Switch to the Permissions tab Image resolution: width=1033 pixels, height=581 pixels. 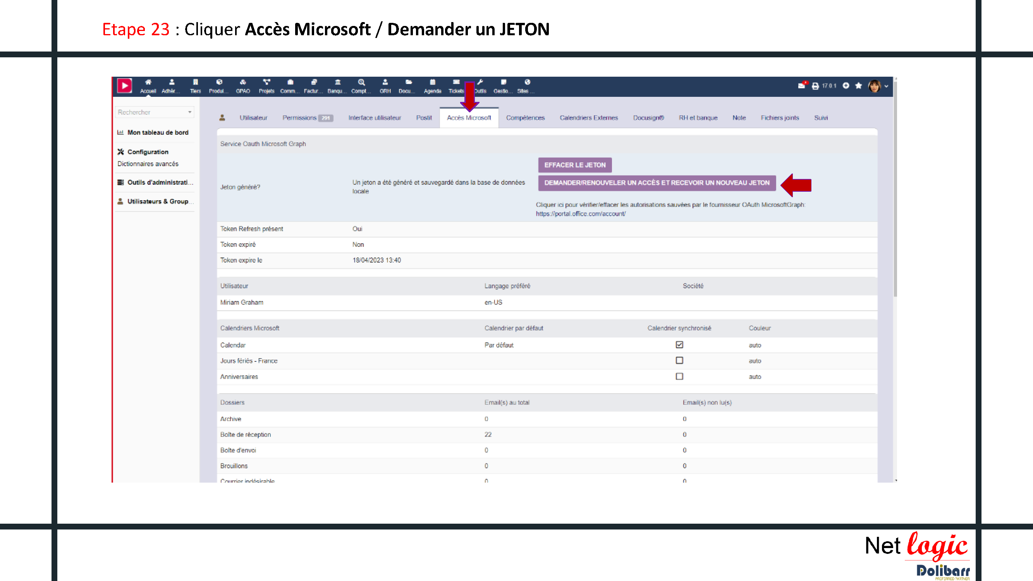[299, 117]
